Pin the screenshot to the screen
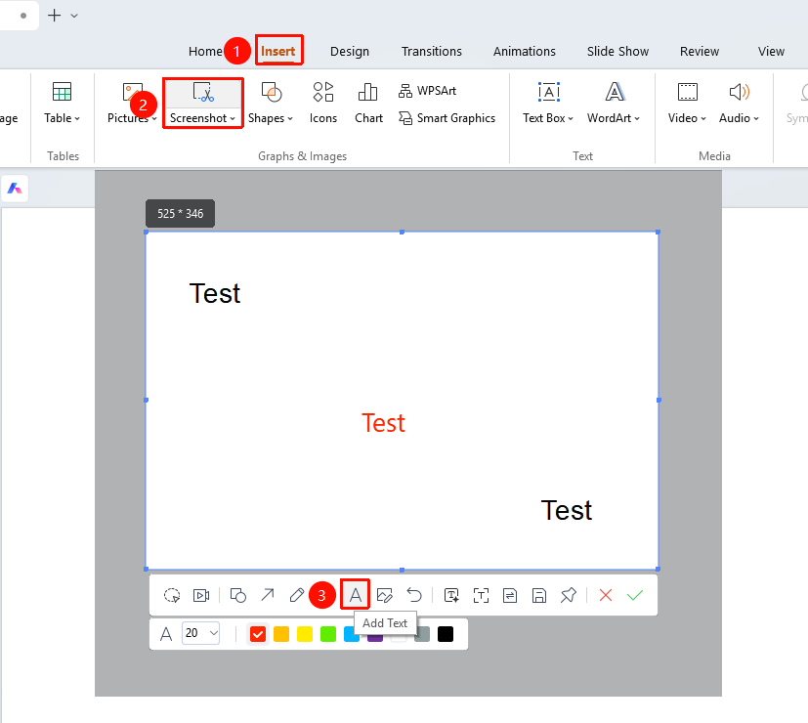 coord(569,595)
